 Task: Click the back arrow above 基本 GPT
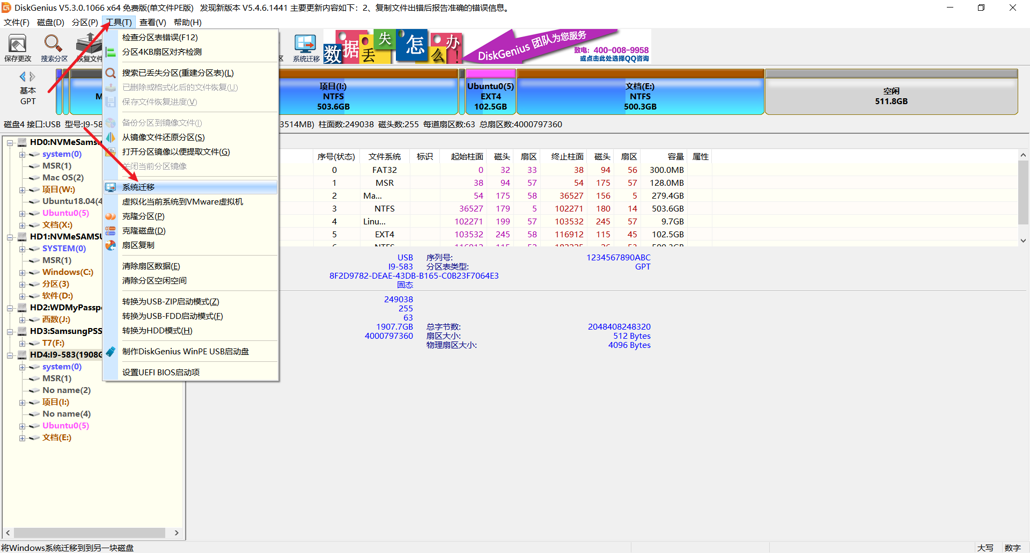point(23,77)
